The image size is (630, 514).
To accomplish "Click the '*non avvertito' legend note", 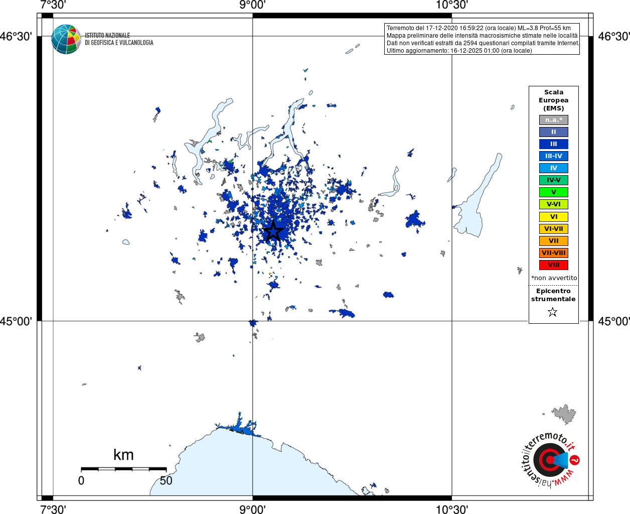I will pyautogui.click(x=554, y=278).
